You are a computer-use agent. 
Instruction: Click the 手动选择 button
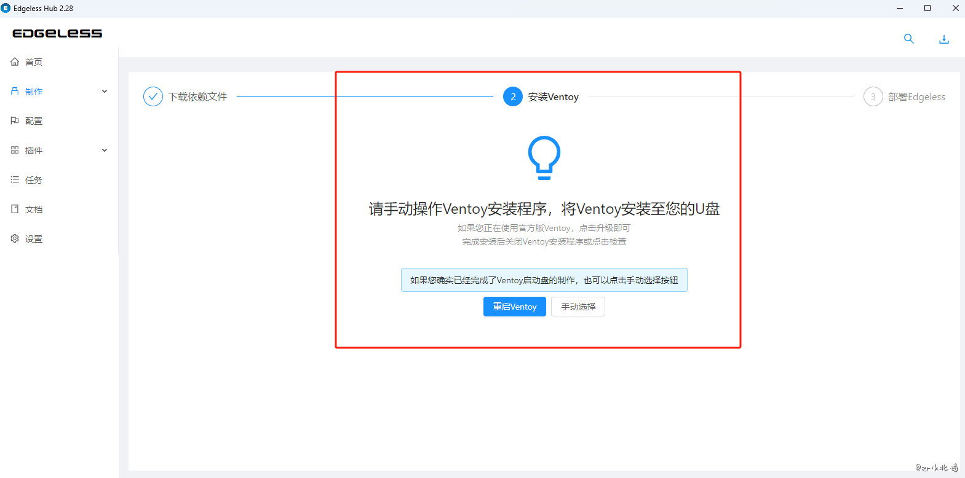pyautogui.click(x=578, y=307)
